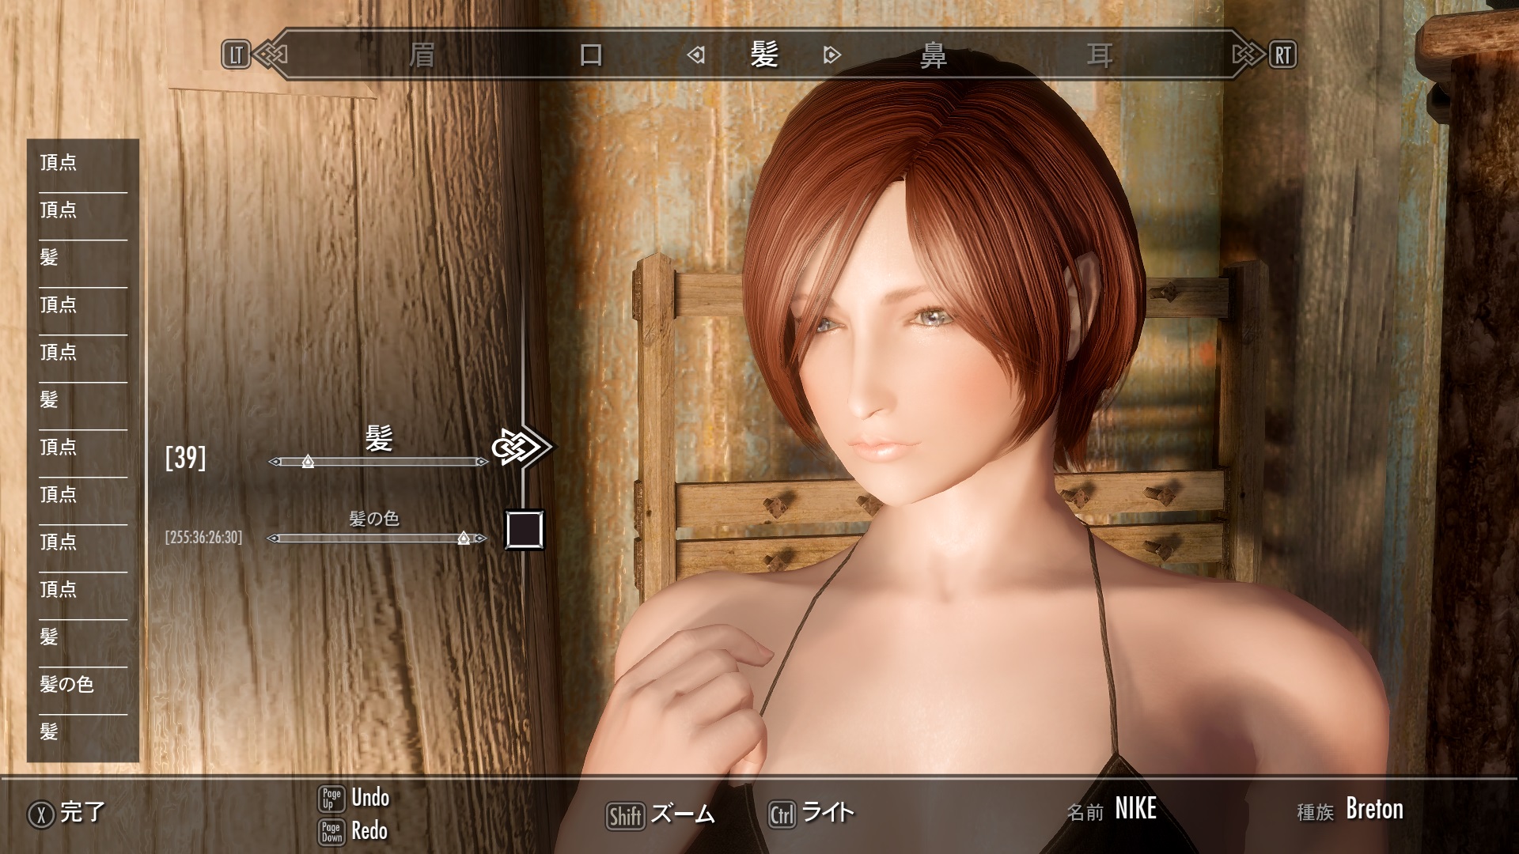This screenshot has height=854, width=1519.
Task: Click the 髪 slider's right increase arrow
Action: pyautogui.click(x=482, y=462)
